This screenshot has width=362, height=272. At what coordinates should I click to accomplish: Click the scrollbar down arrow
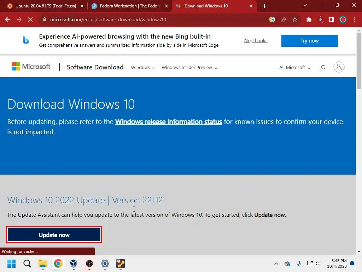coord(359,252)
